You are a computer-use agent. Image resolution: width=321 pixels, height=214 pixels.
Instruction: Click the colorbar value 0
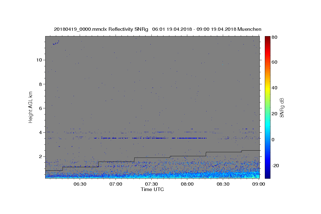(274, 140)
